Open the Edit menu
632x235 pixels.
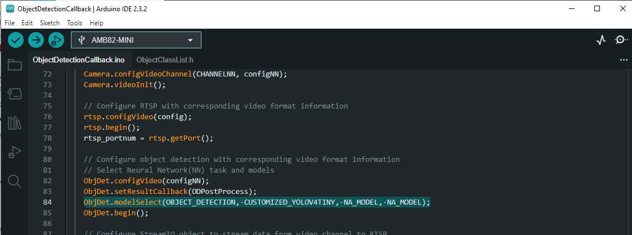(x=27, y=23)
